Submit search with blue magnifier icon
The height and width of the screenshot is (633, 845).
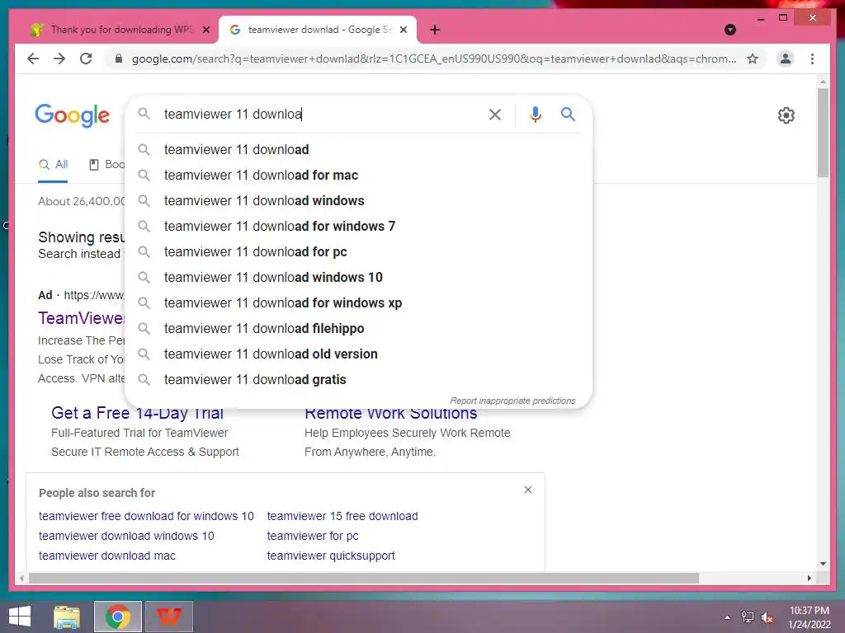coord(568,114)
